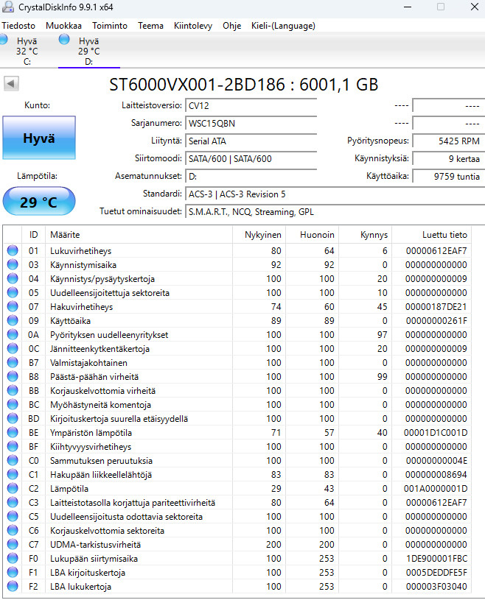
Task: Open the Ohje menu
Action: pos(231,26)
